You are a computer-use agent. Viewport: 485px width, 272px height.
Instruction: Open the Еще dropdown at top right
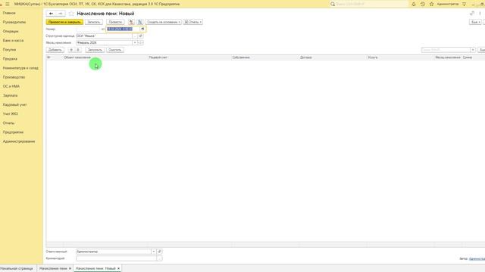tap(475, 22)
